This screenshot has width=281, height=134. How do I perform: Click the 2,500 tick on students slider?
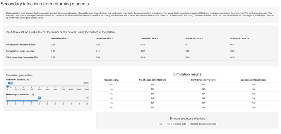point(16,89)
